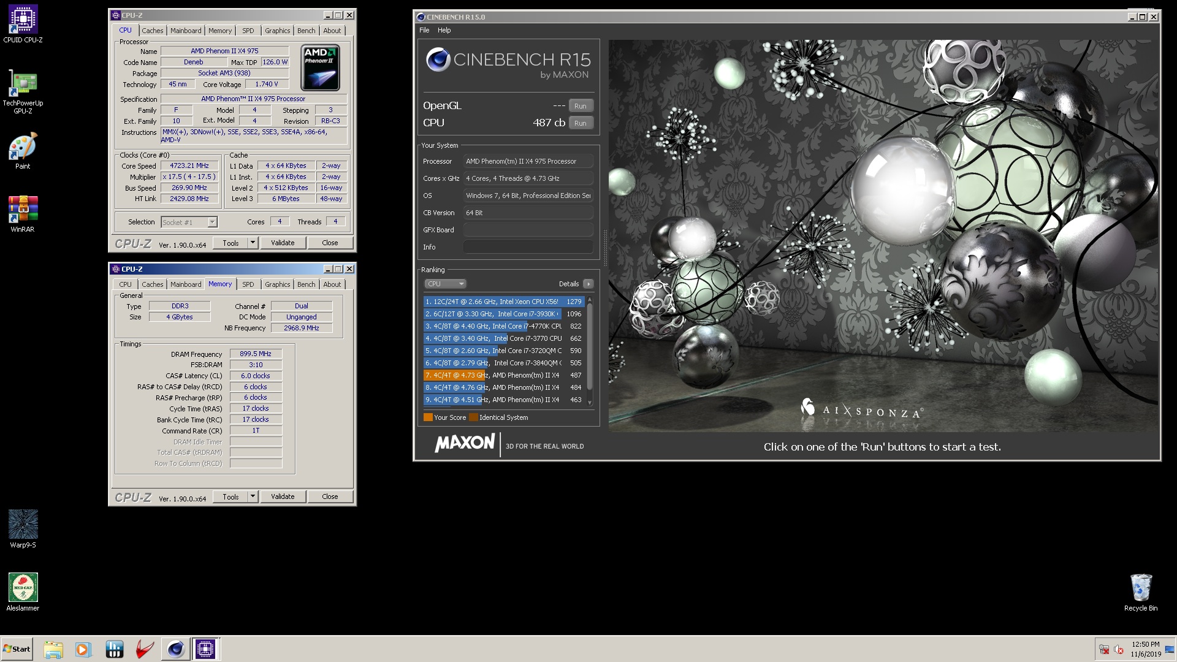Select ranking entry 4 Core i7-3770

pyautogui.click(x=503, y=338)
